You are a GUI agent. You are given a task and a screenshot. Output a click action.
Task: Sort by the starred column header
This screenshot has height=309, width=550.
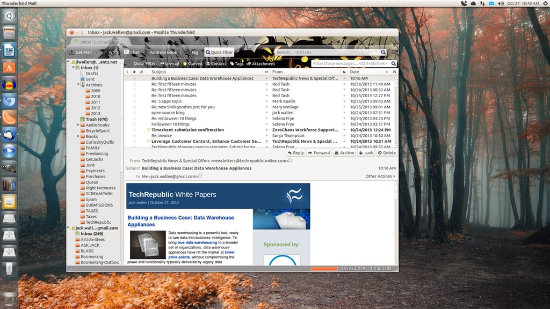point(134,72)
